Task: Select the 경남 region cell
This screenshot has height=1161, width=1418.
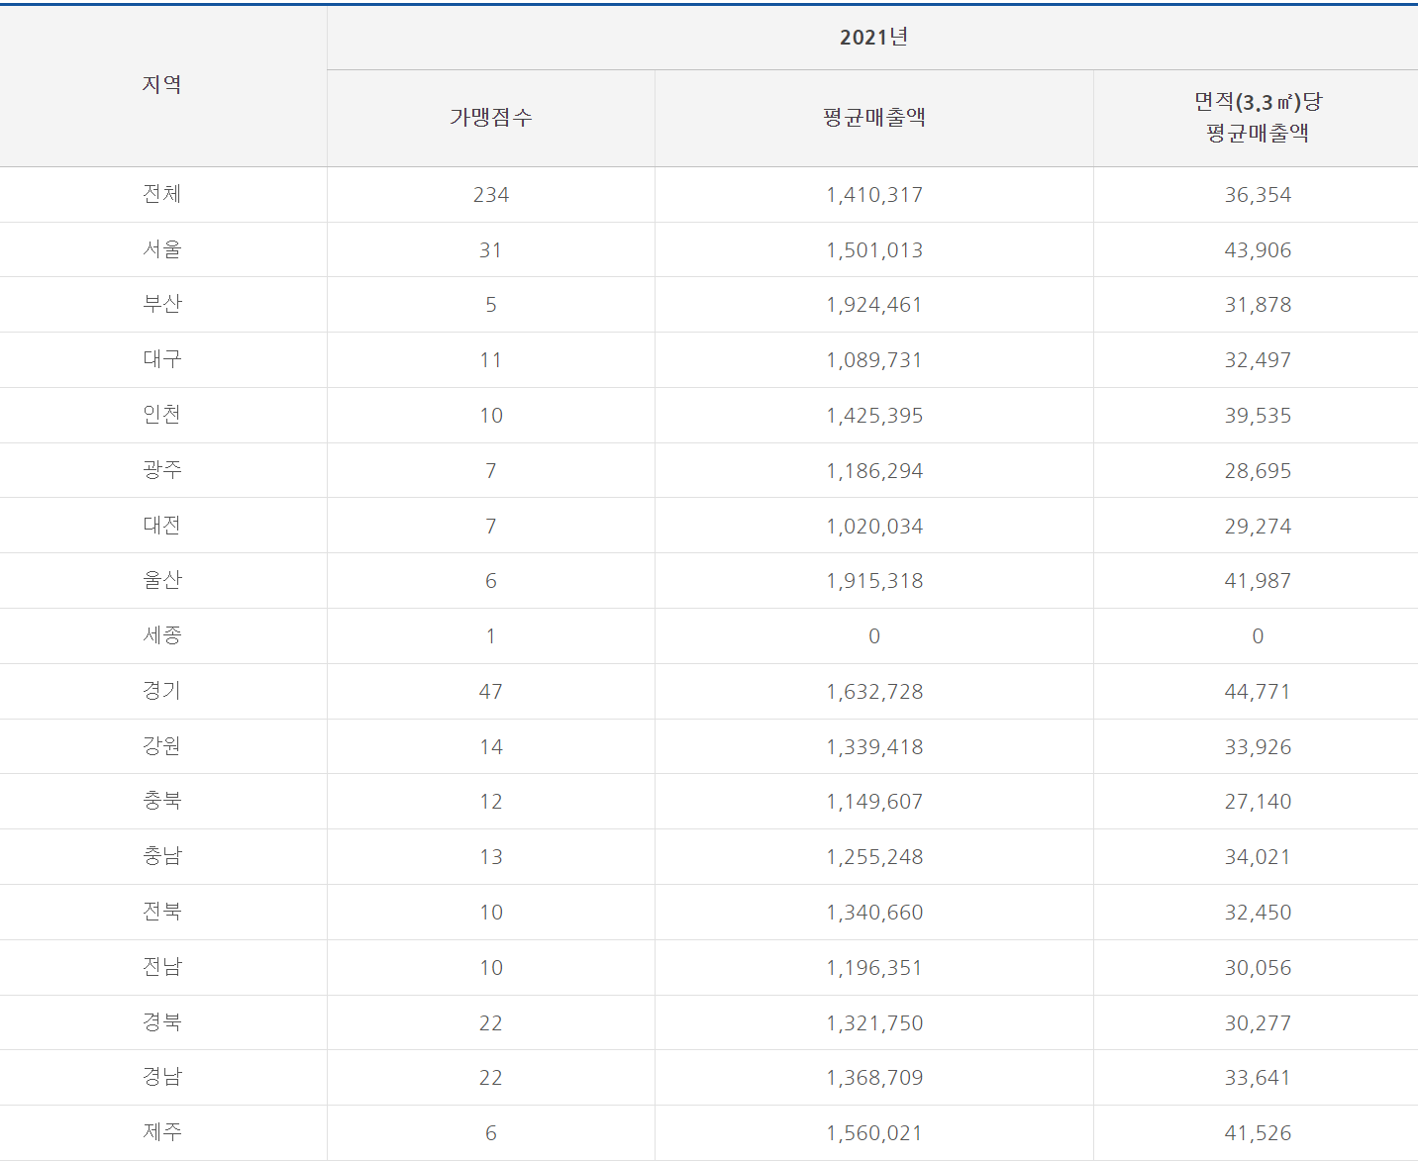Action: click(x=162, y=1077)
